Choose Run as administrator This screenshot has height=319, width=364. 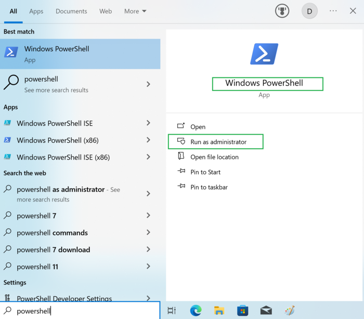[x=216, y=141]
